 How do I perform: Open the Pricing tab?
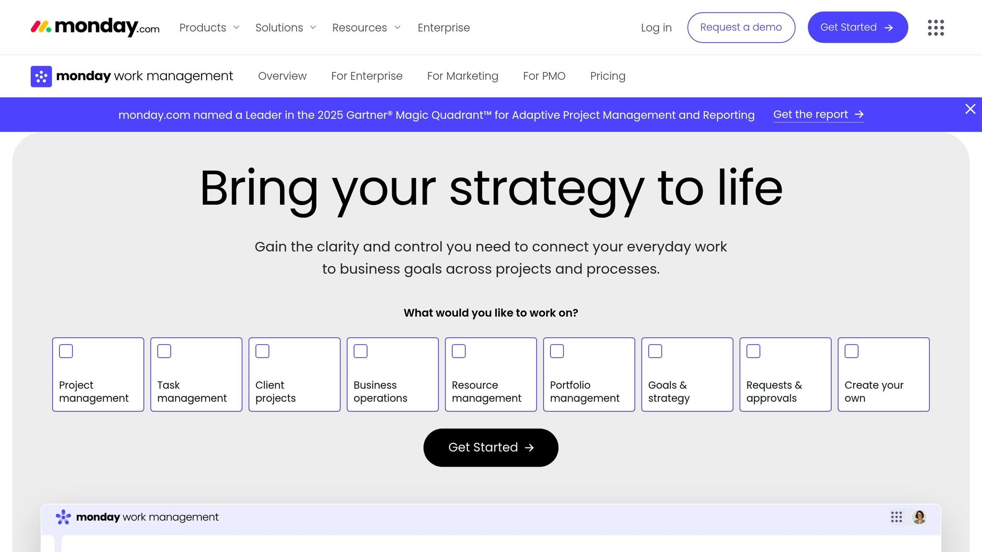[608, 76]
